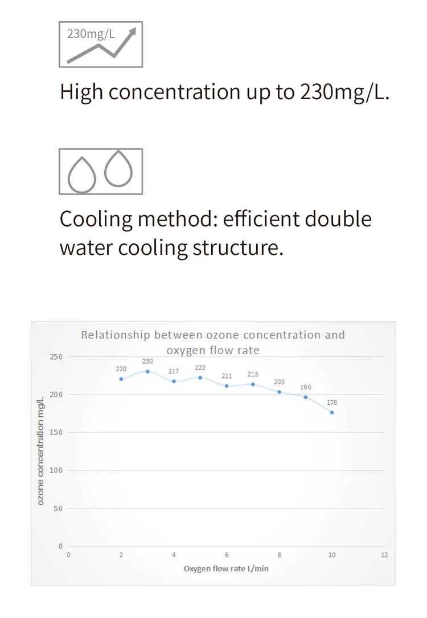This screenshot has height=618, width=427.
Task: Click the 230mg/L rising trend icon
Action: [101, 44]
